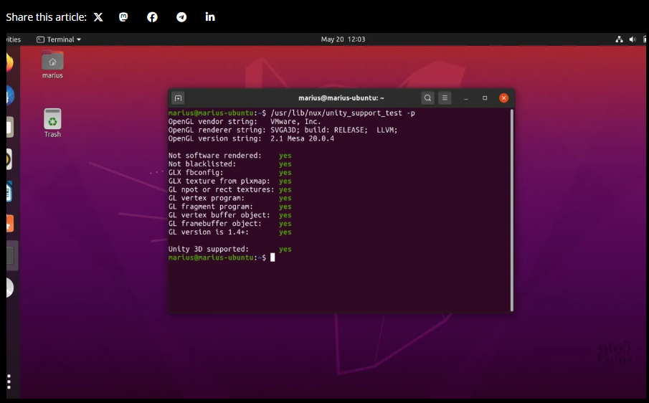Click the 'OpenGL vendor string:' line

point(245,122)
